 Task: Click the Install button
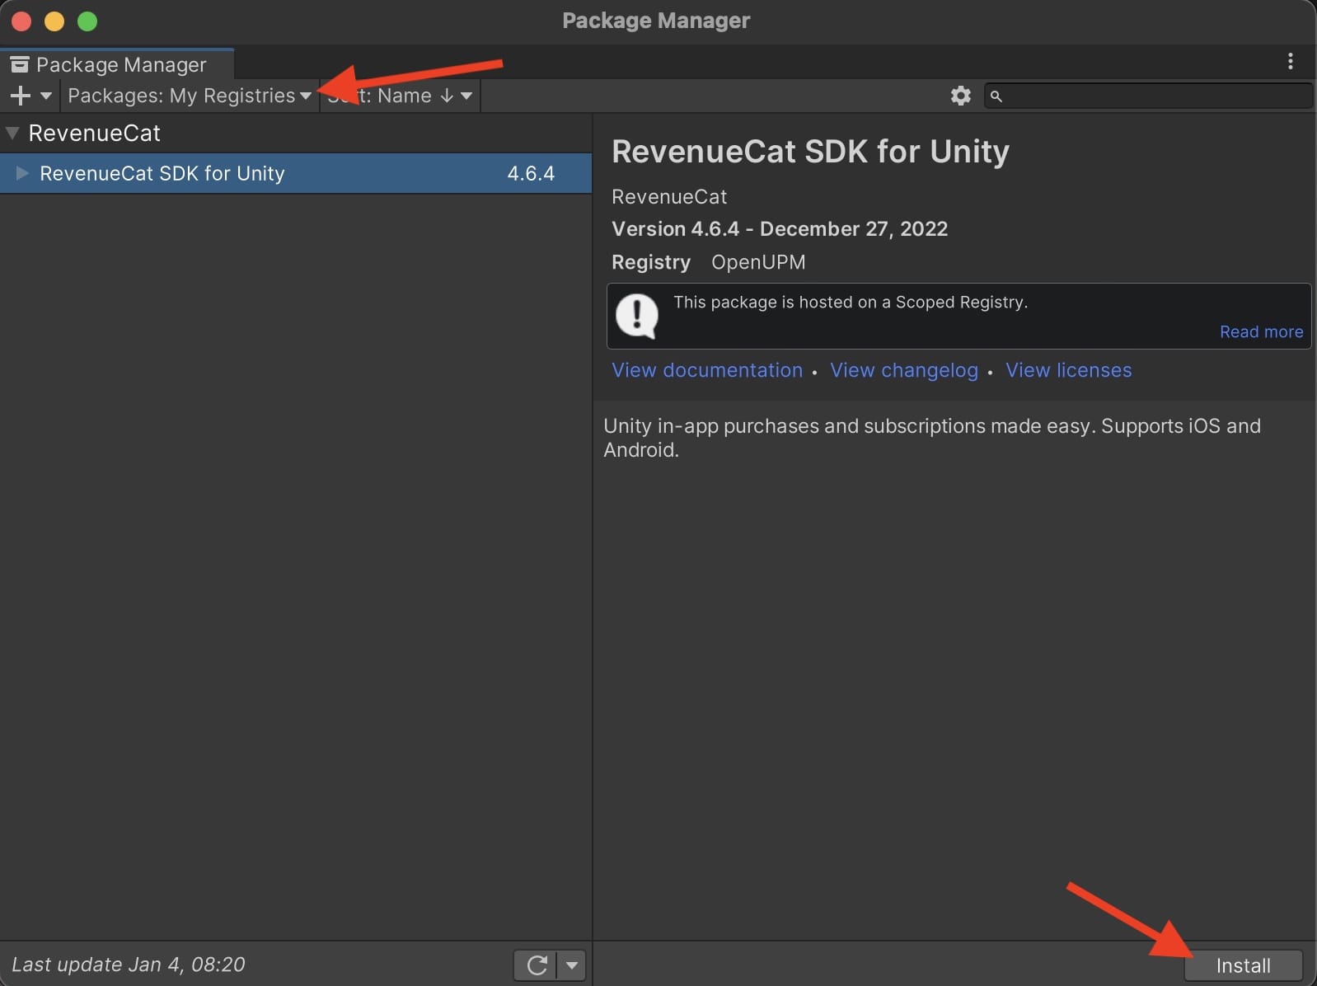[x=1243, y=965]
